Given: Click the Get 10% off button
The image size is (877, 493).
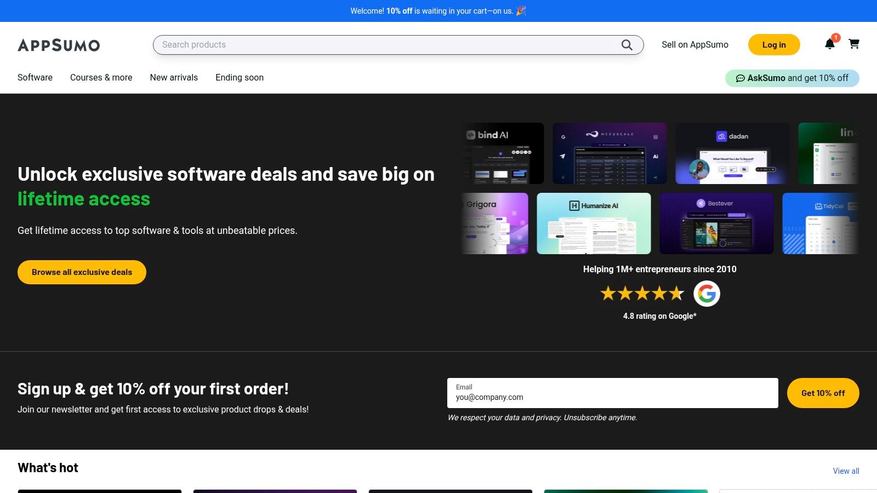Looking at the screenshot, I should pos(823,393).
